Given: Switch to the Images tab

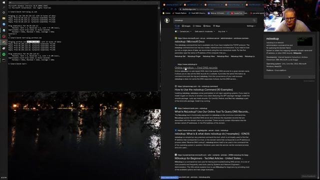Looking at the screenshot, I should pos(186,26).
